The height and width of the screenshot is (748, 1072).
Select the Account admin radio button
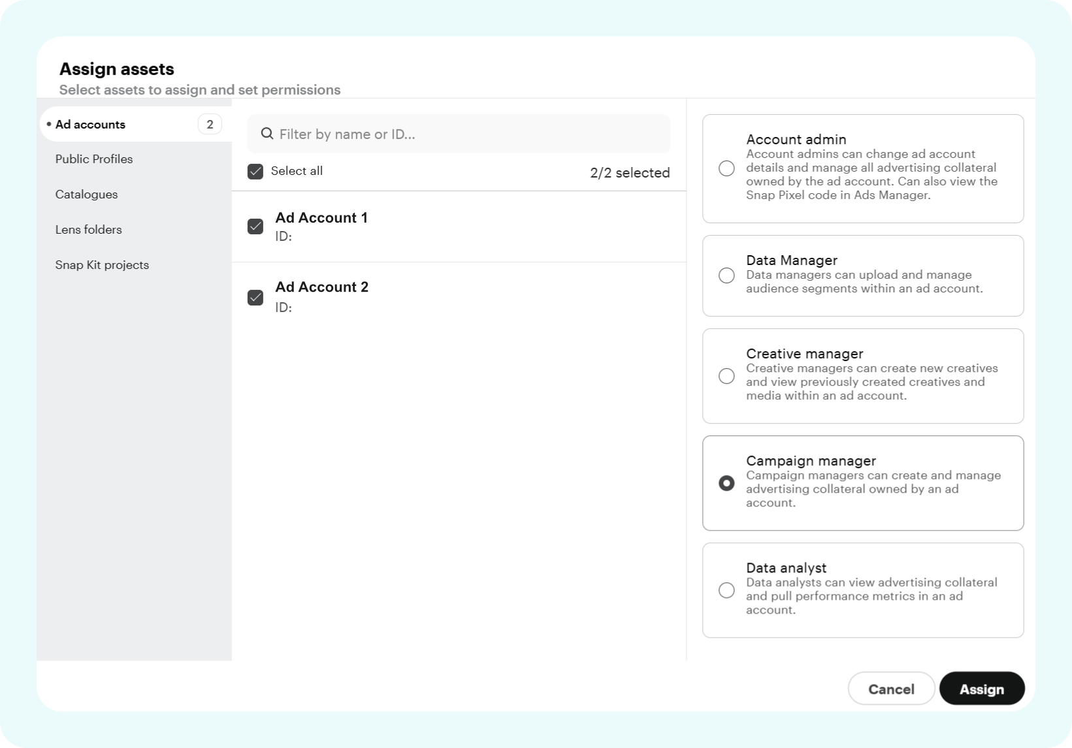tap(726, 168)
